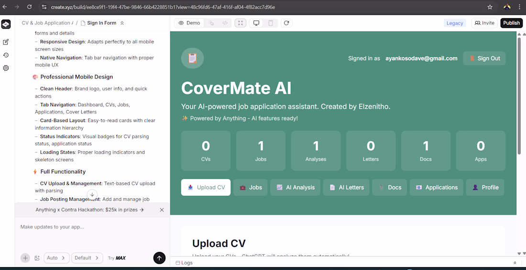The width and height of the screenshot is (526, 270).
Task: Switch preview to desktop monitor view
Action: [x=256, y=23]
